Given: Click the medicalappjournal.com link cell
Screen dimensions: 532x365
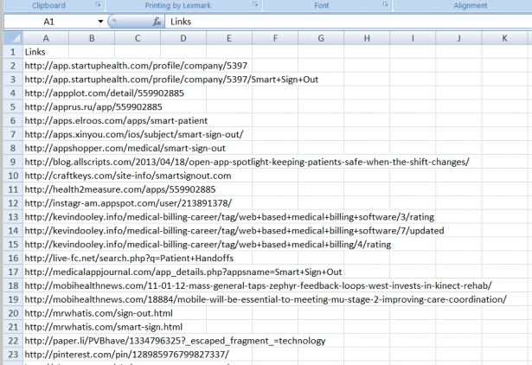Looking at the screenshot, I should pyautogui.click(x=183, y=272).
